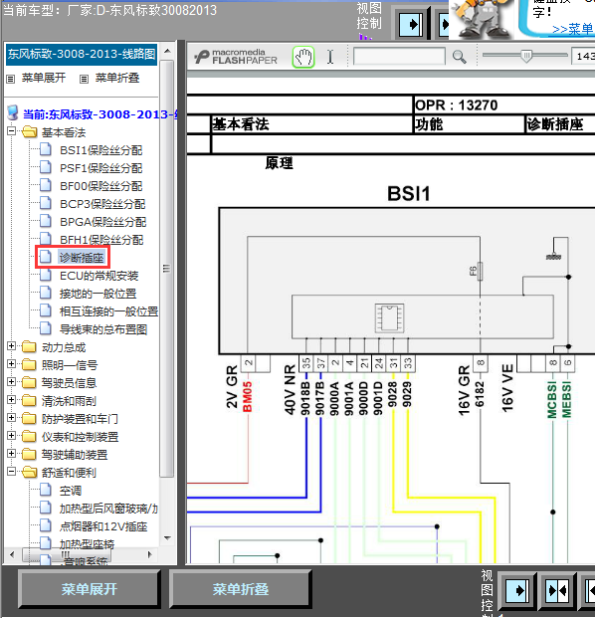Click sidebar scroll-down arrow
The width and height of the screenshot is (595, 618).
click(167, 538)
